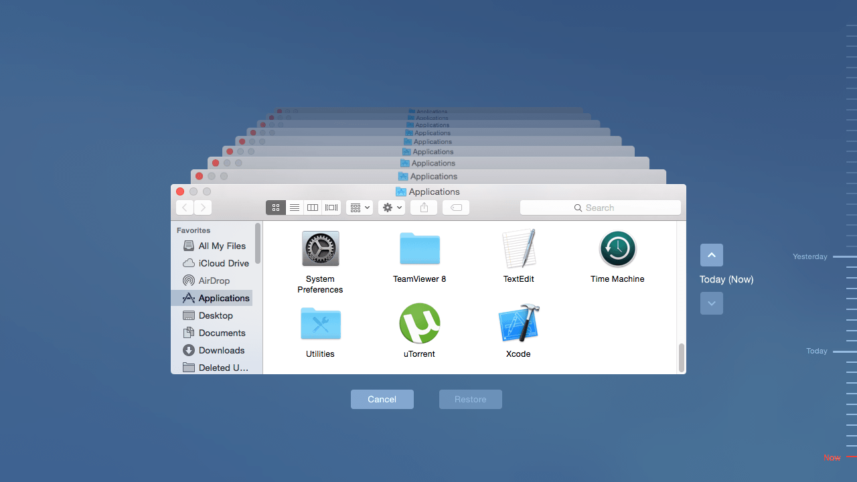Open System Preferences from Applications

[x=320, y=248]
